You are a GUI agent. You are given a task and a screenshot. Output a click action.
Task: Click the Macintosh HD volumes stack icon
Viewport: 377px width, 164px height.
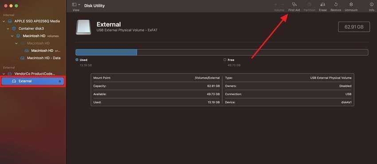18,36
